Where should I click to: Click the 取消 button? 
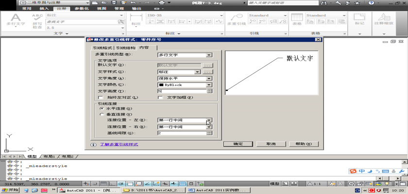coord(271,144)
